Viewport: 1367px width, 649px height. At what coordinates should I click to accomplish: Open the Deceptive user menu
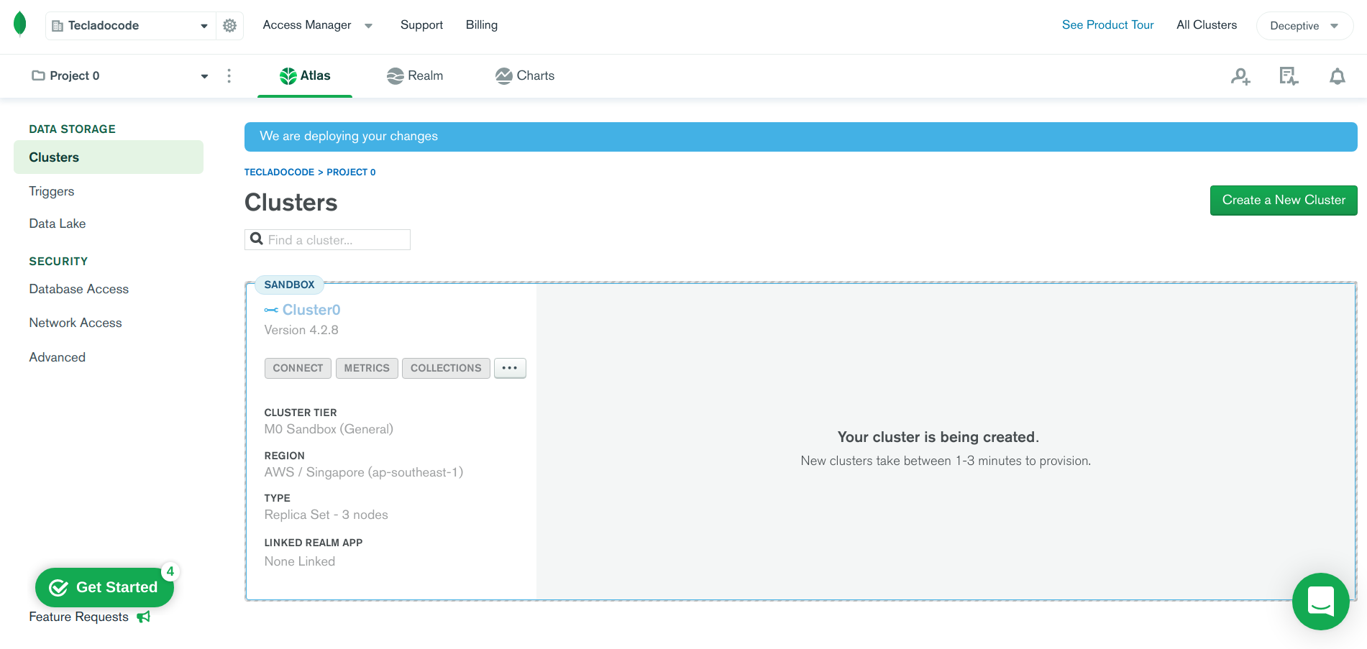(x=1304, y=26)
